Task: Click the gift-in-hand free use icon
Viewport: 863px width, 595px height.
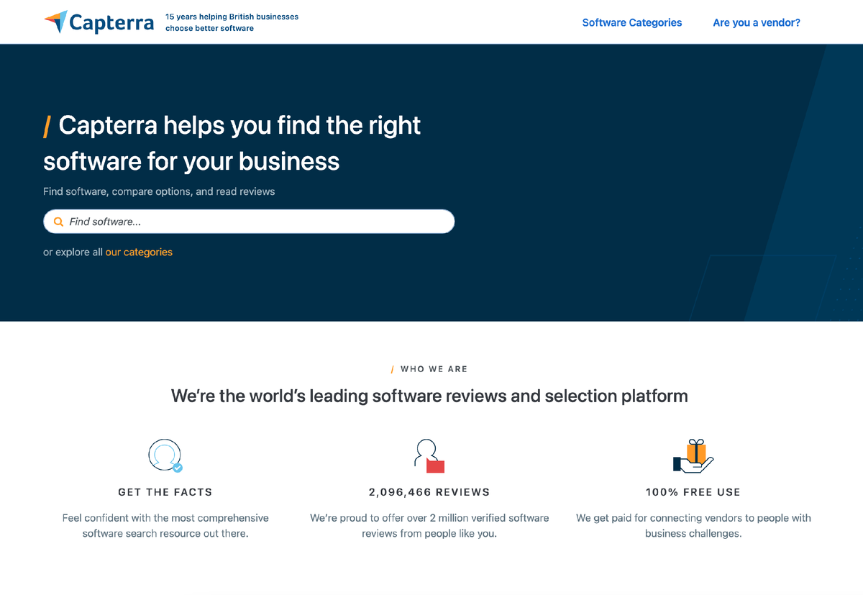Action: tap(693, 456)
